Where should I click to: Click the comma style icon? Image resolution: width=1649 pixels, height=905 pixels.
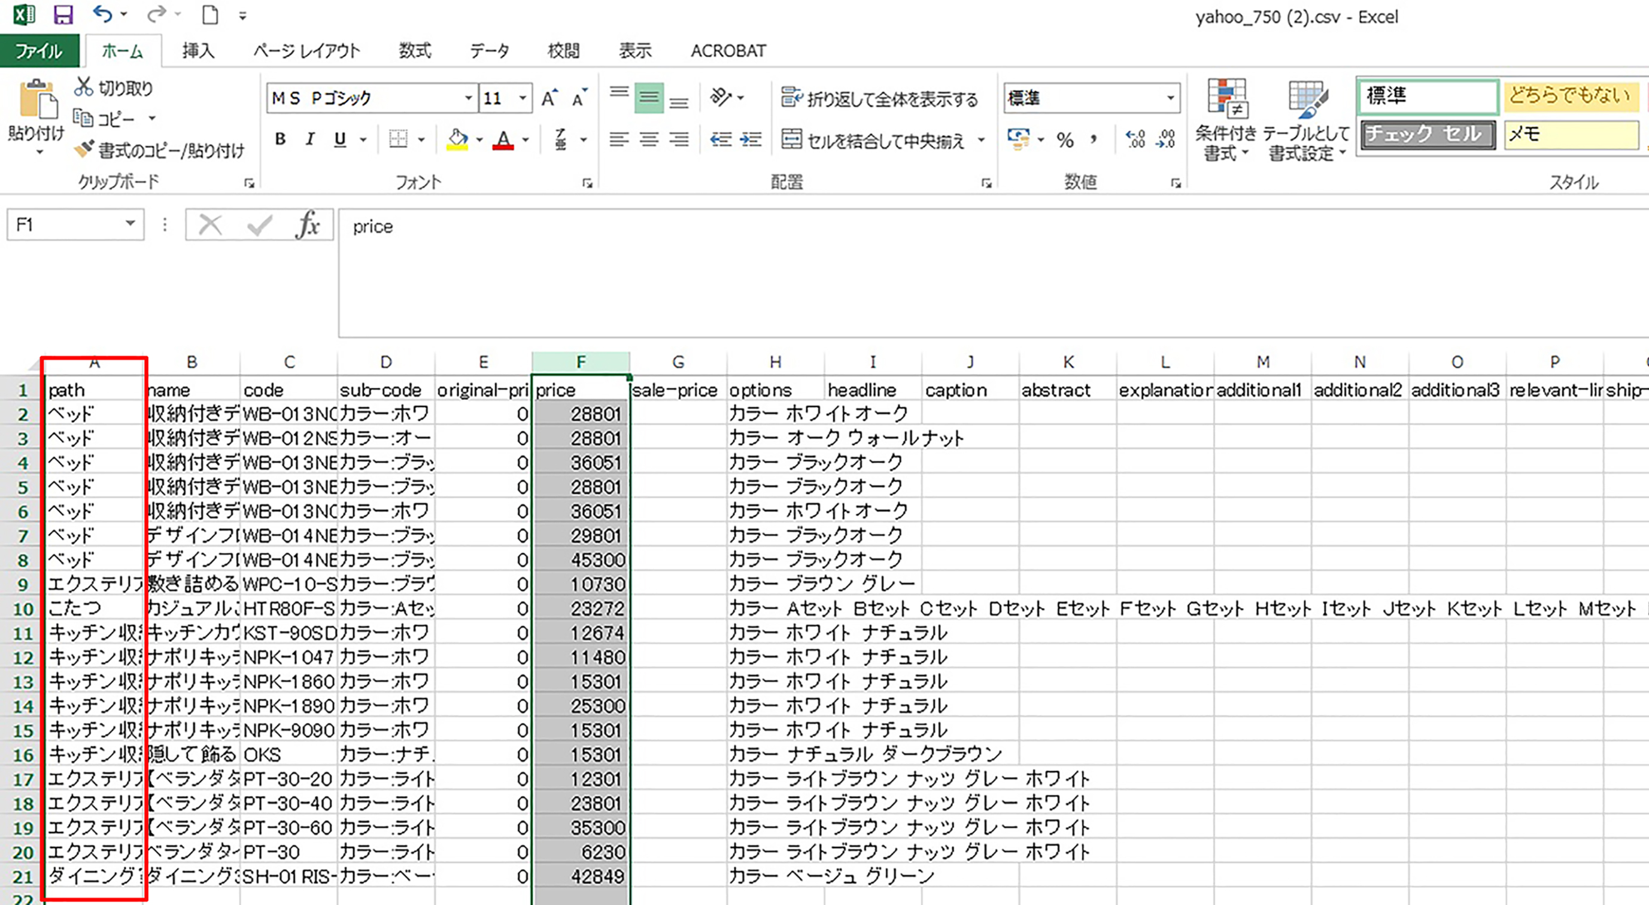tap(1094, 139)
